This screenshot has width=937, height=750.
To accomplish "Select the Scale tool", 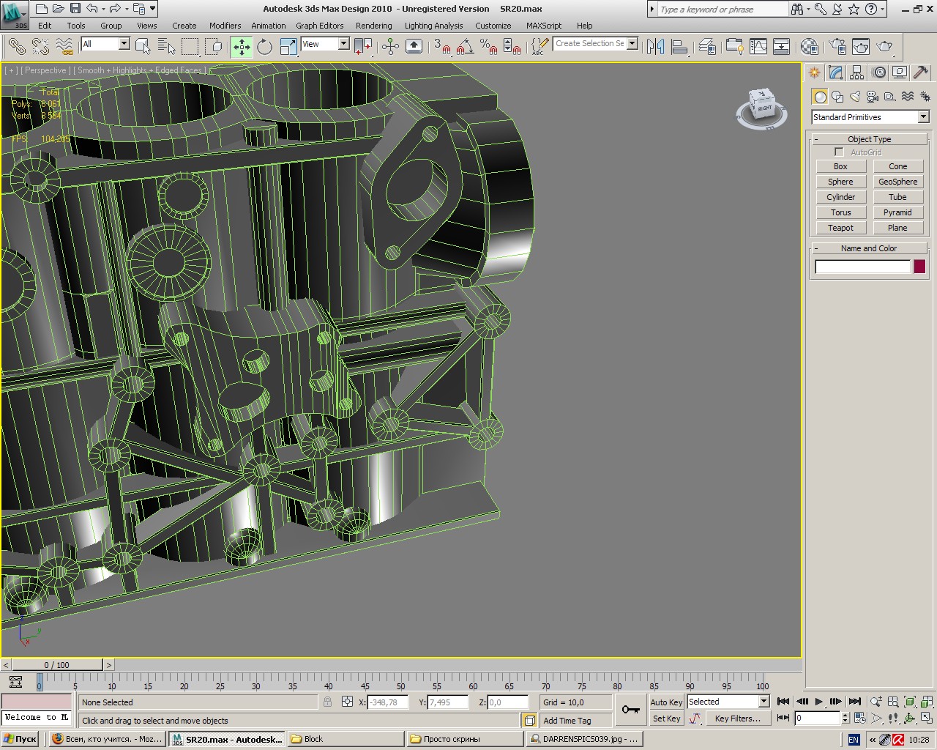I will coord(288,47).
